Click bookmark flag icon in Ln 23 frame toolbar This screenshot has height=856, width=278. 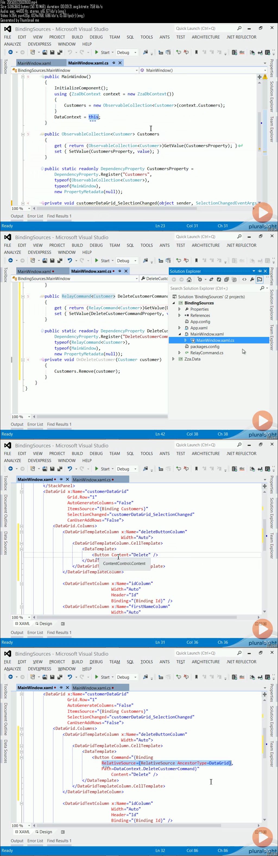point(196,52)
